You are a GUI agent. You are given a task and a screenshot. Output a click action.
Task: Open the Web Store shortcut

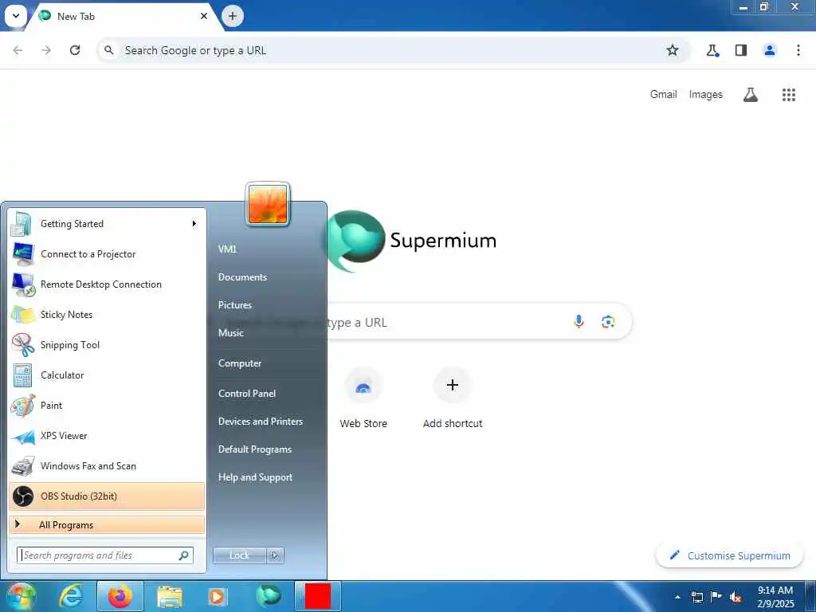point(363,398)
